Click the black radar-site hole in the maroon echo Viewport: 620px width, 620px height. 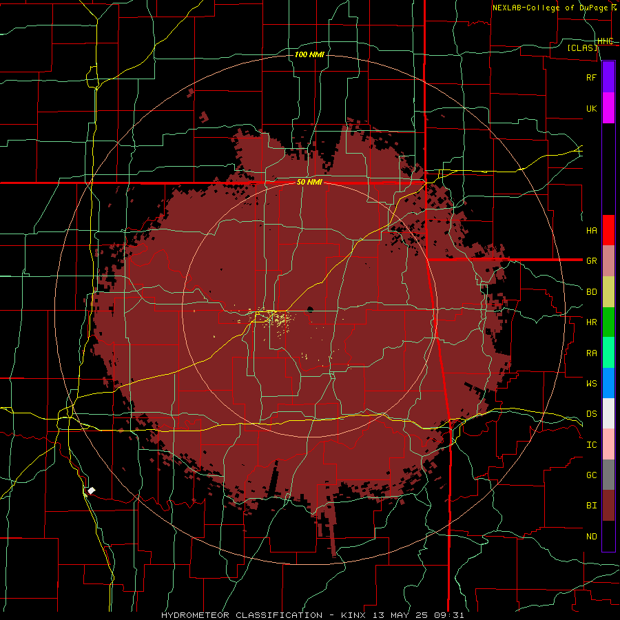(x=310, y=309)
